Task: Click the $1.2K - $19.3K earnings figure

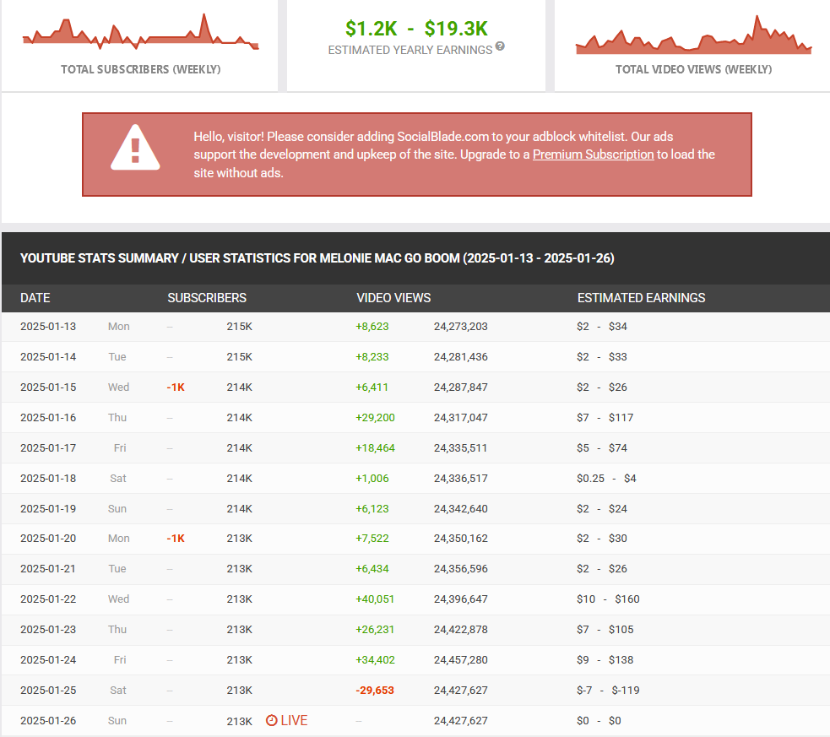Action: coord(416,29)
